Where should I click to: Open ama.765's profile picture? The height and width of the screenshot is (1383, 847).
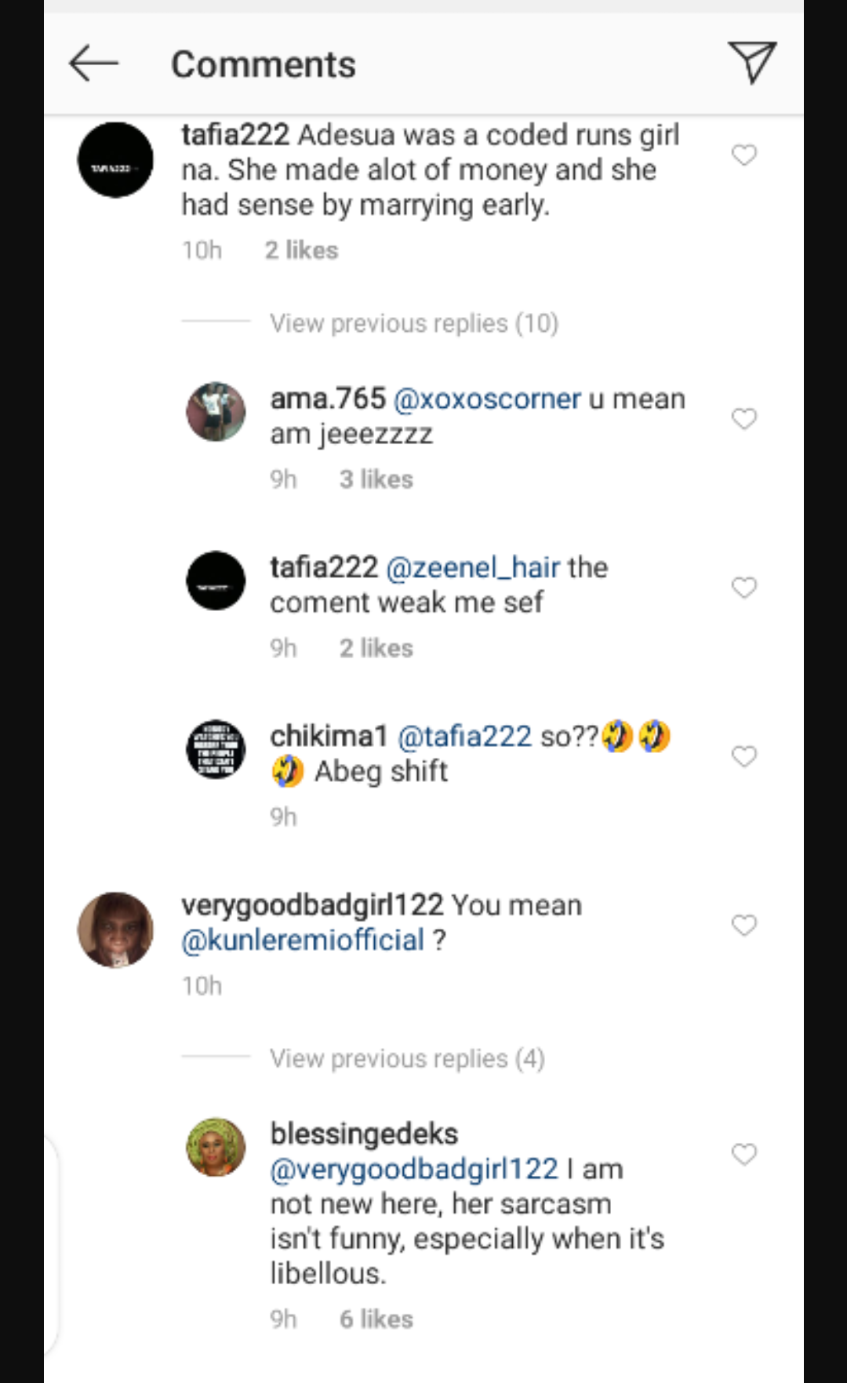click(216, 412)
